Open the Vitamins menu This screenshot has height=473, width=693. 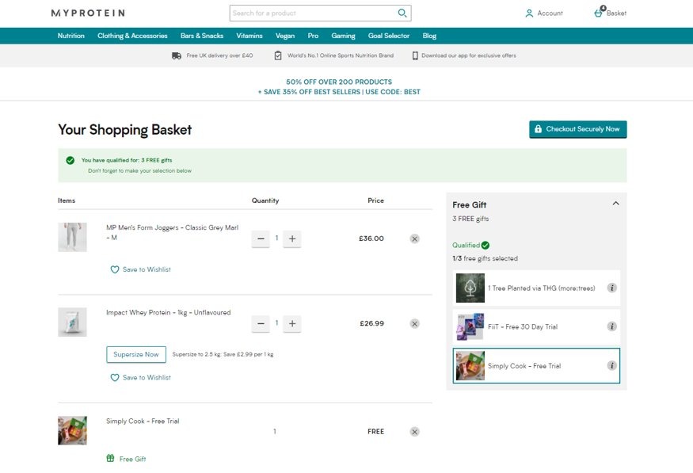249,36
